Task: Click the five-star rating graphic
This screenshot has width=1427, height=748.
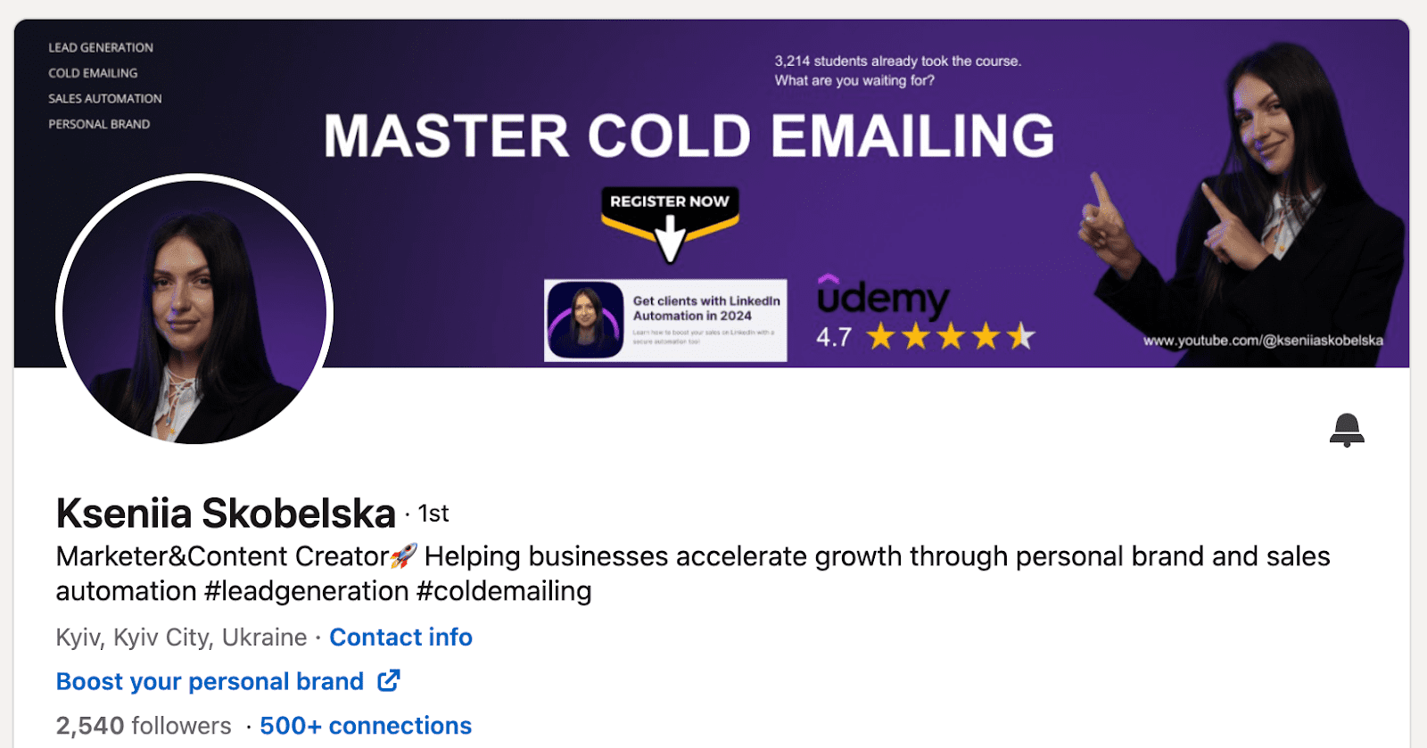Action: (x=951, y=337)
